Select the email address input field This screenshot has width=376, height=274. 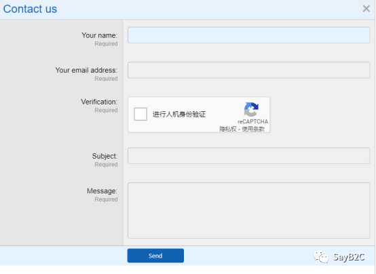pyautogui.click(x=248, y=70)
